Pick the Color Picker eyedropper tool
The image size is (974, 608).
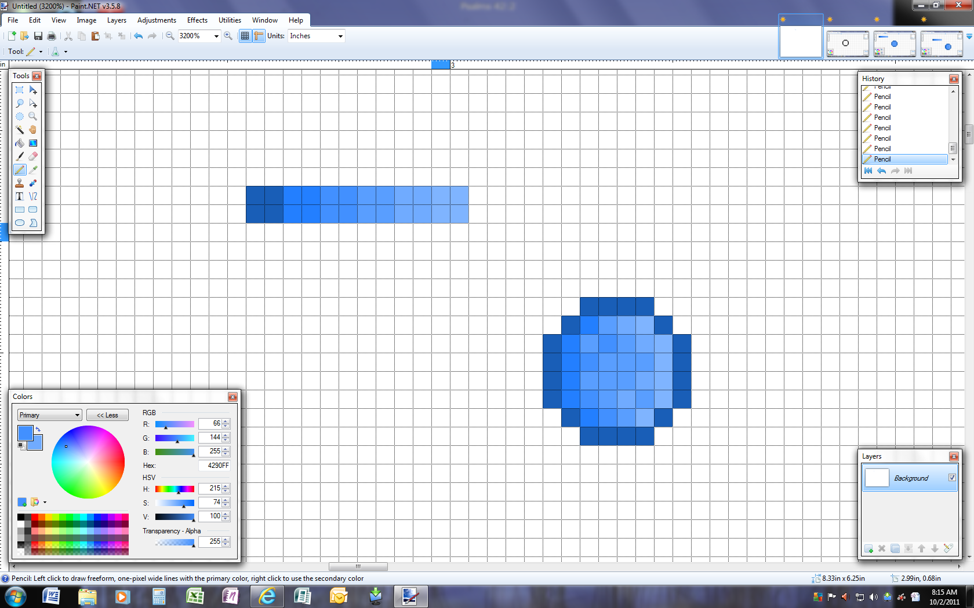(33, 170)
